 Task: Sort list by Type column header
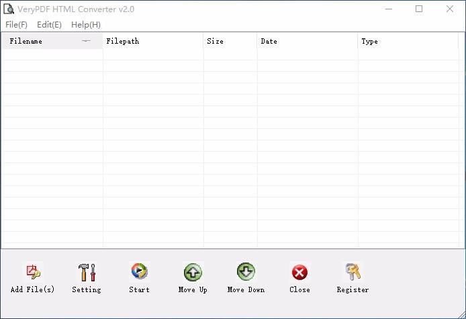point(408,41)
